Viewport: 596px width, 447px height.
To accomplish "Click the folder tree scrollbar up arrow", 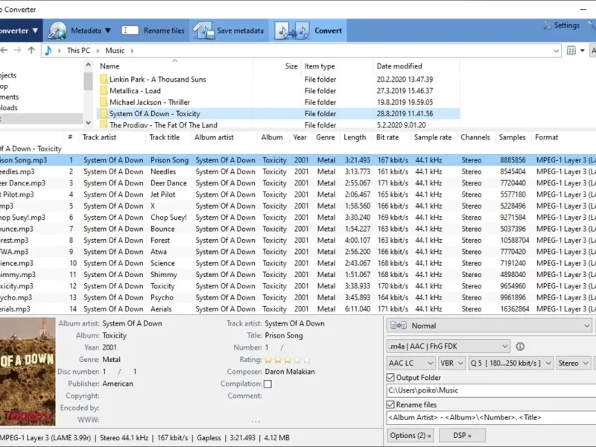I will coord(88,65).
